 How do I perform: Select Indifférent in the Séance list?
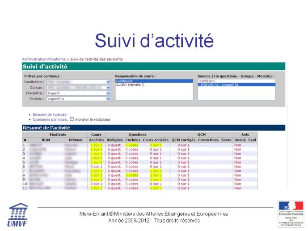(x=236, y=81)
